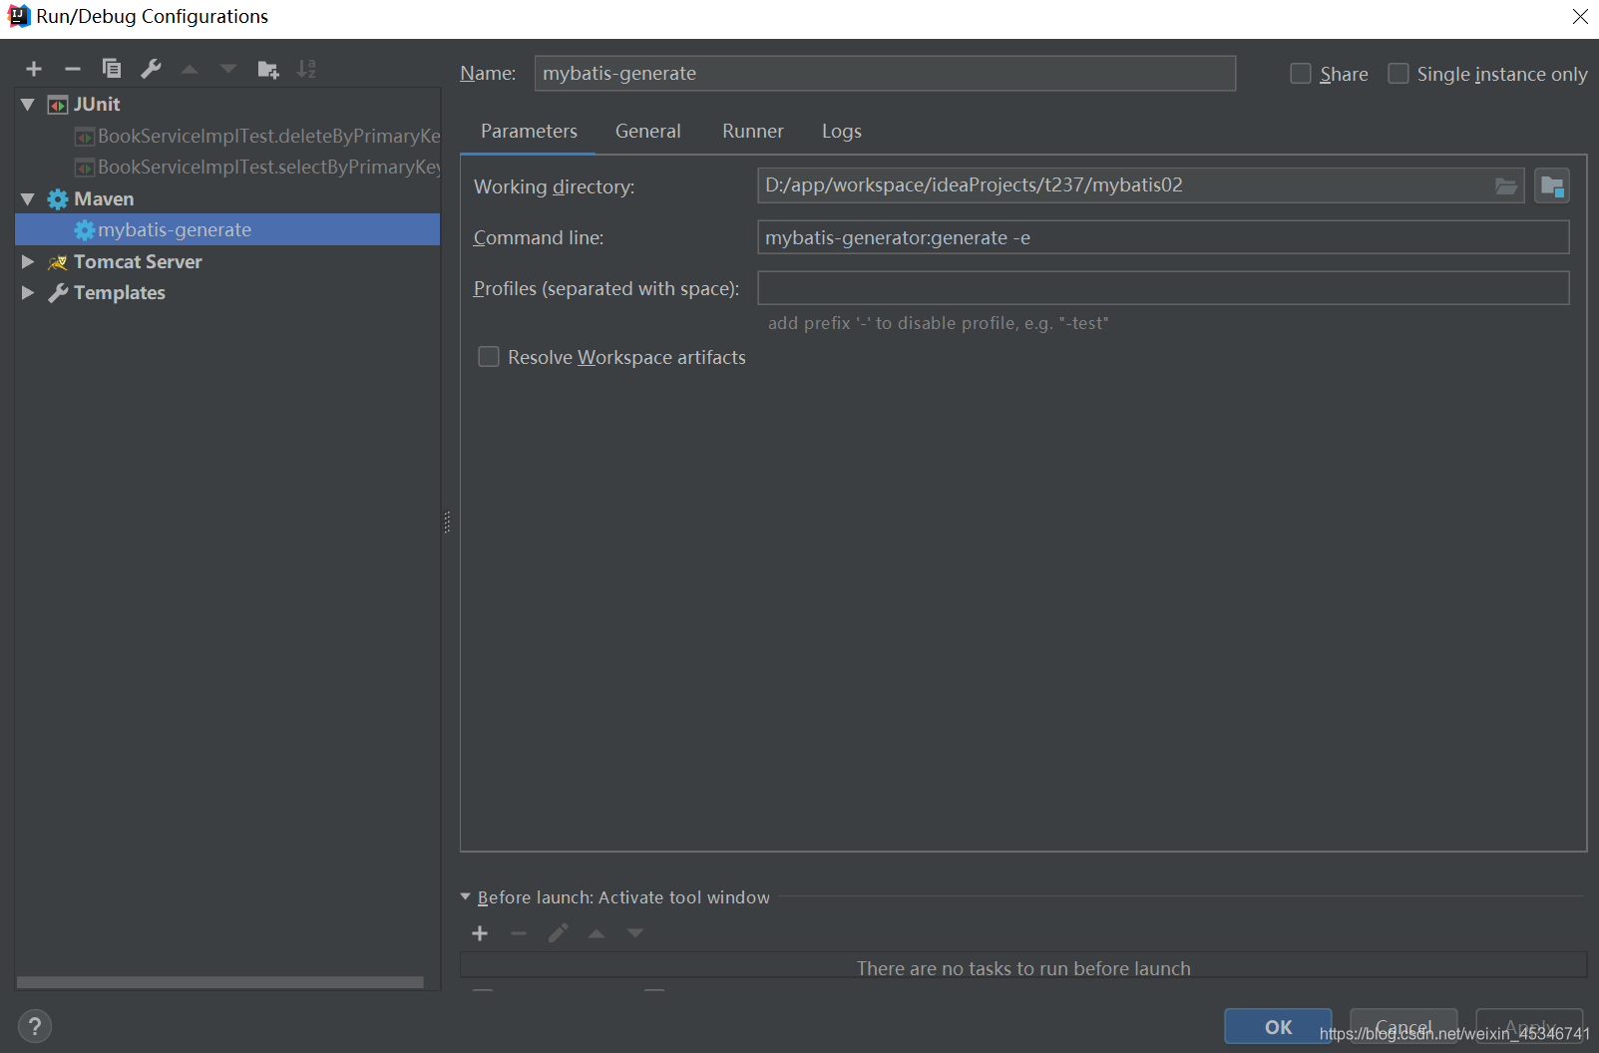Move configuration up arrow in left toolbar
1599x1053 pixels.
click(x=190, y=69)
